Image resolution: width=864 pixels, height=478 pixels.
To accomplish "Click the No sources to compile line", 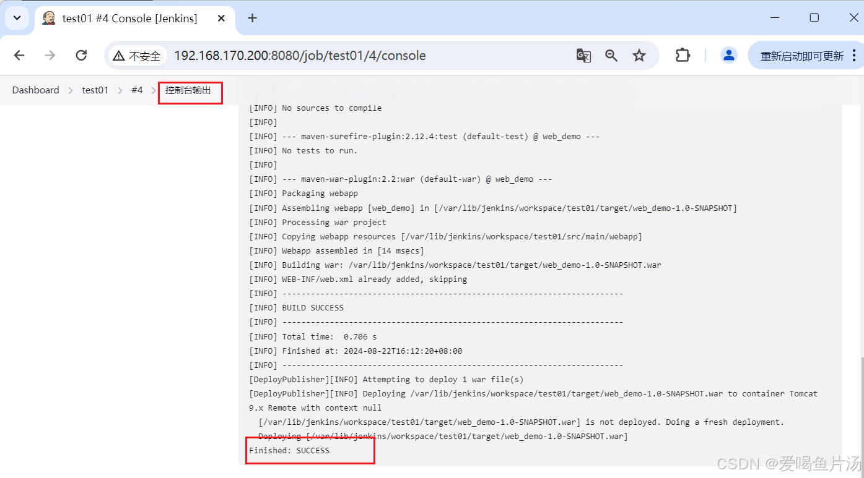I will (x=315, y=108).
